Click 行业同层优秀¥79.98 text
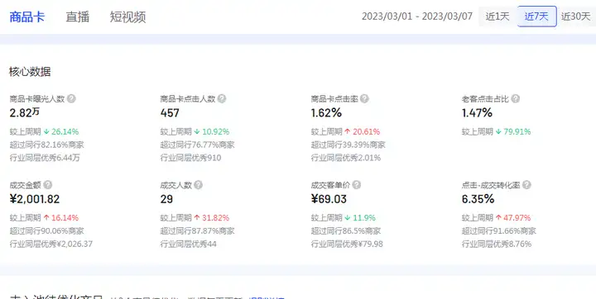 pyautogui.click(x=347, y=244)
